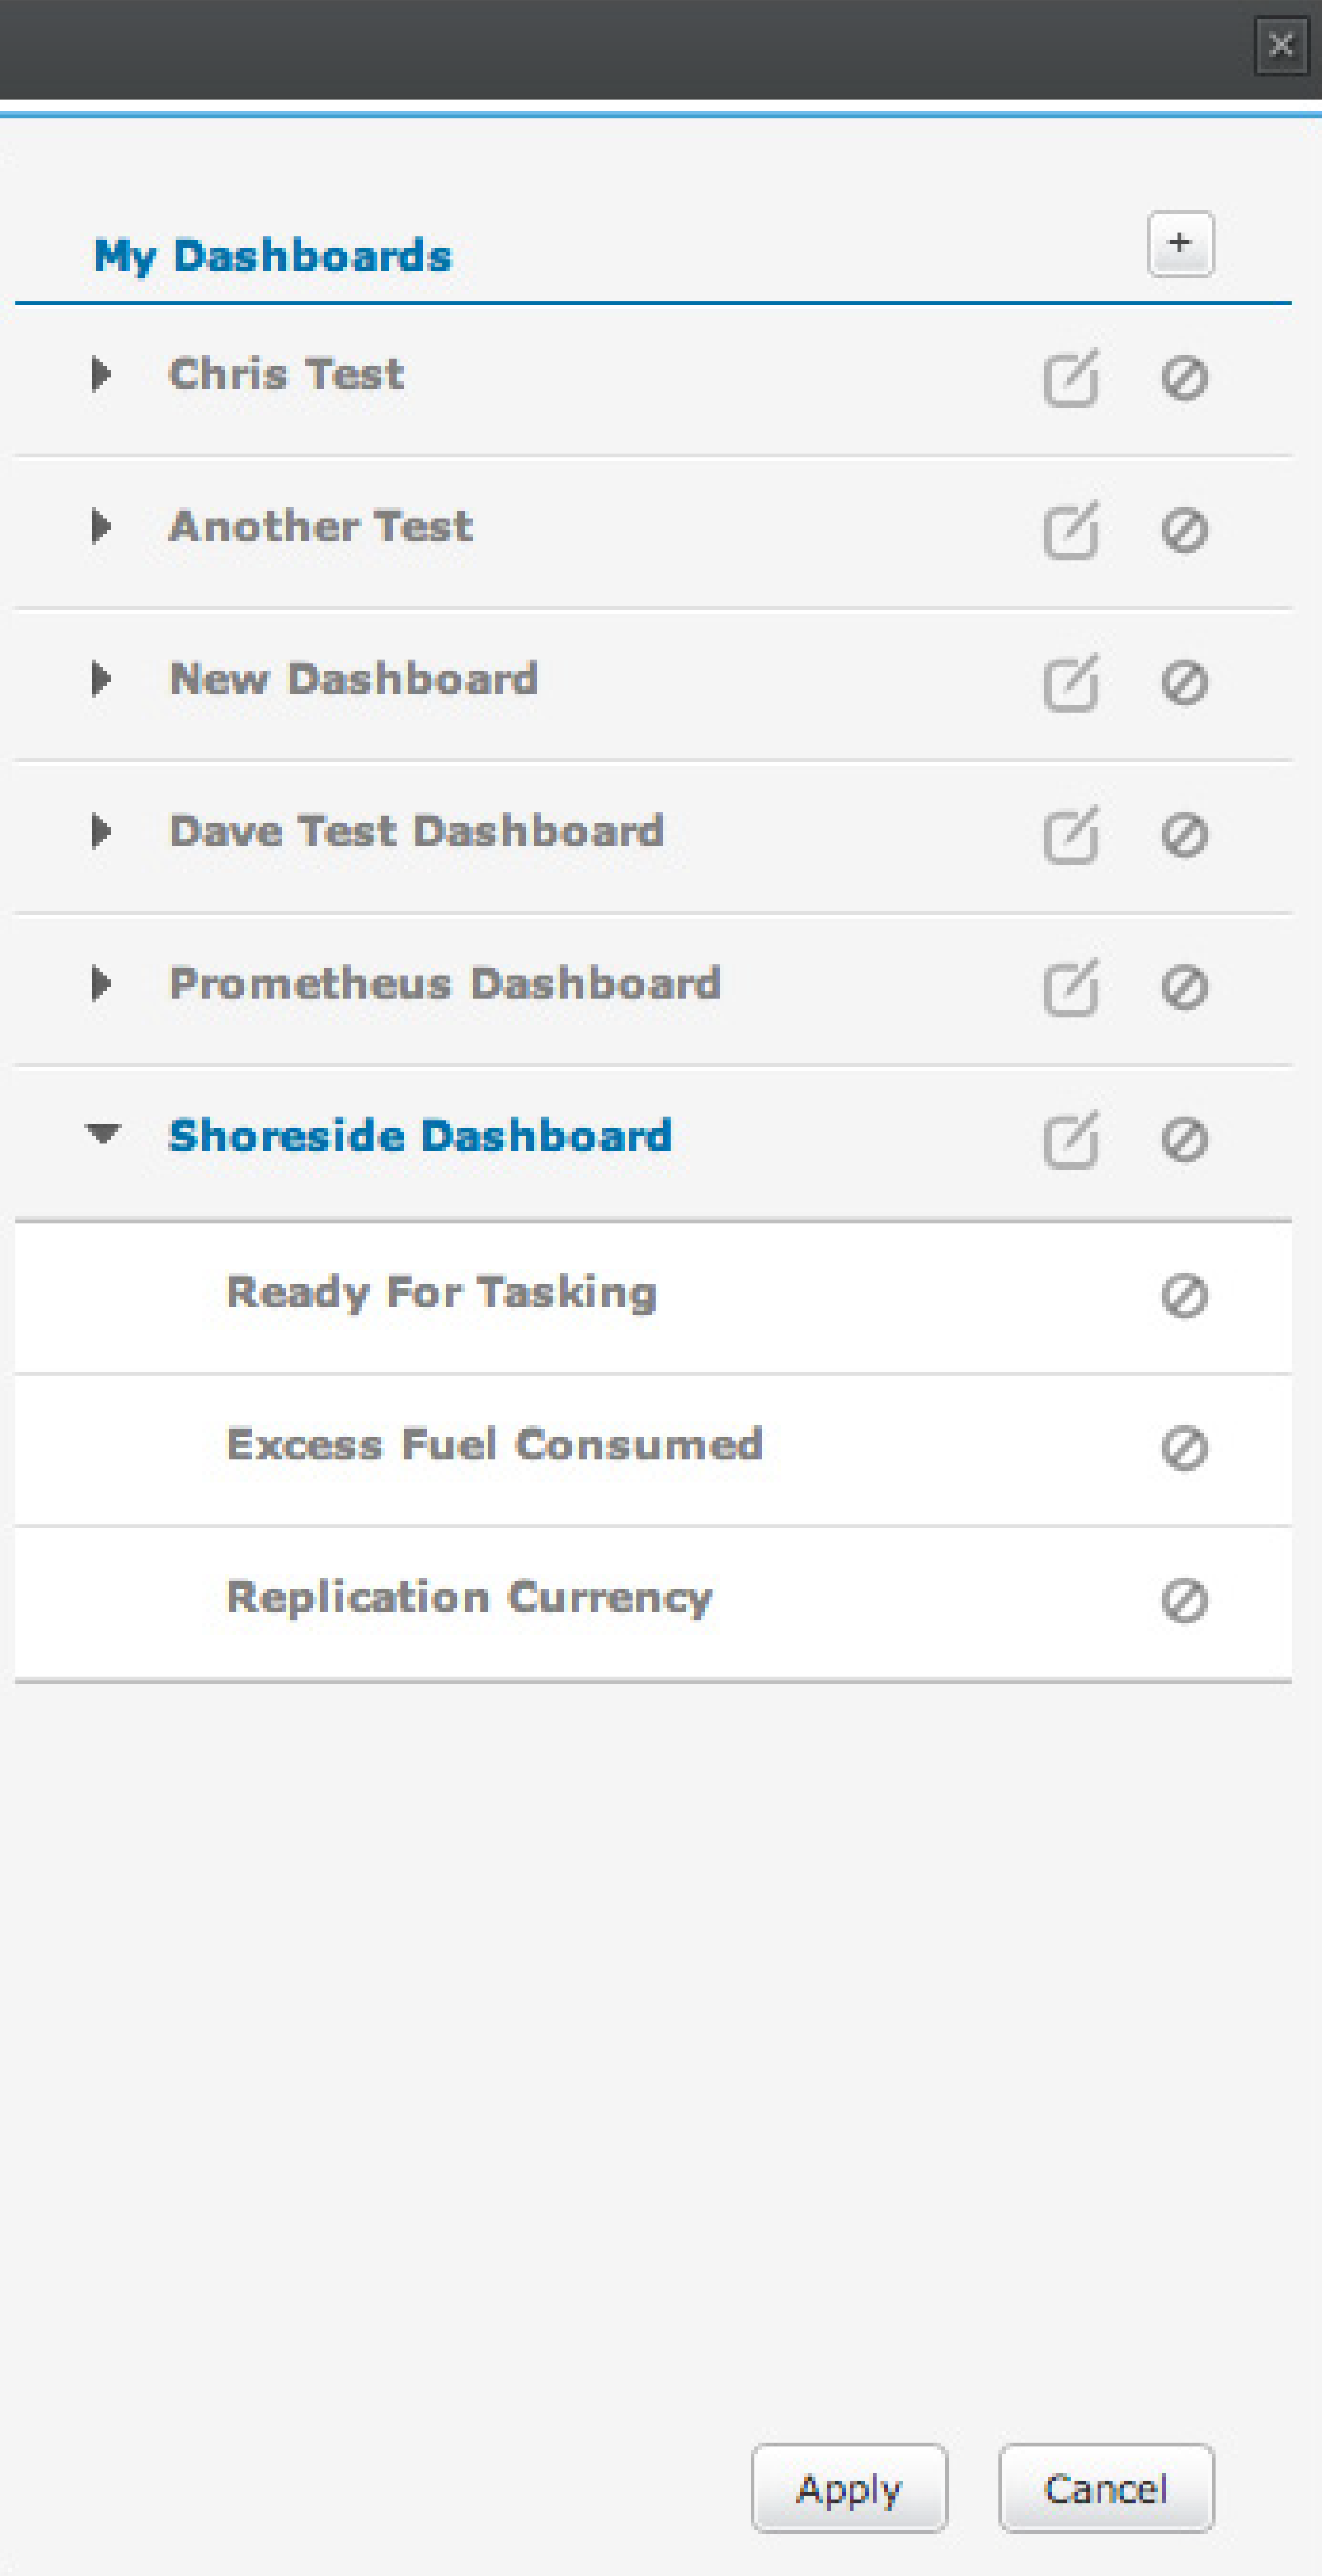Cancel the dashboard dialog
This screenshot has width=1322, height=2576.
[1106, 2489]
